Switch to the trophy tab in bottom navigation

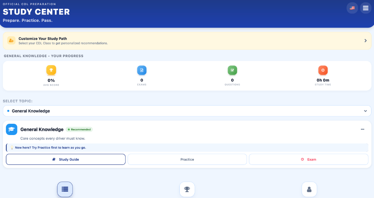187,189
